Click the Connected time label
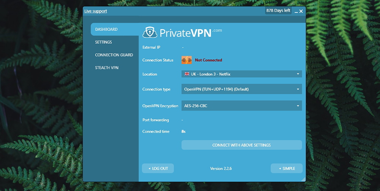The width and height of the screenshot is (380, 191). 156,131
